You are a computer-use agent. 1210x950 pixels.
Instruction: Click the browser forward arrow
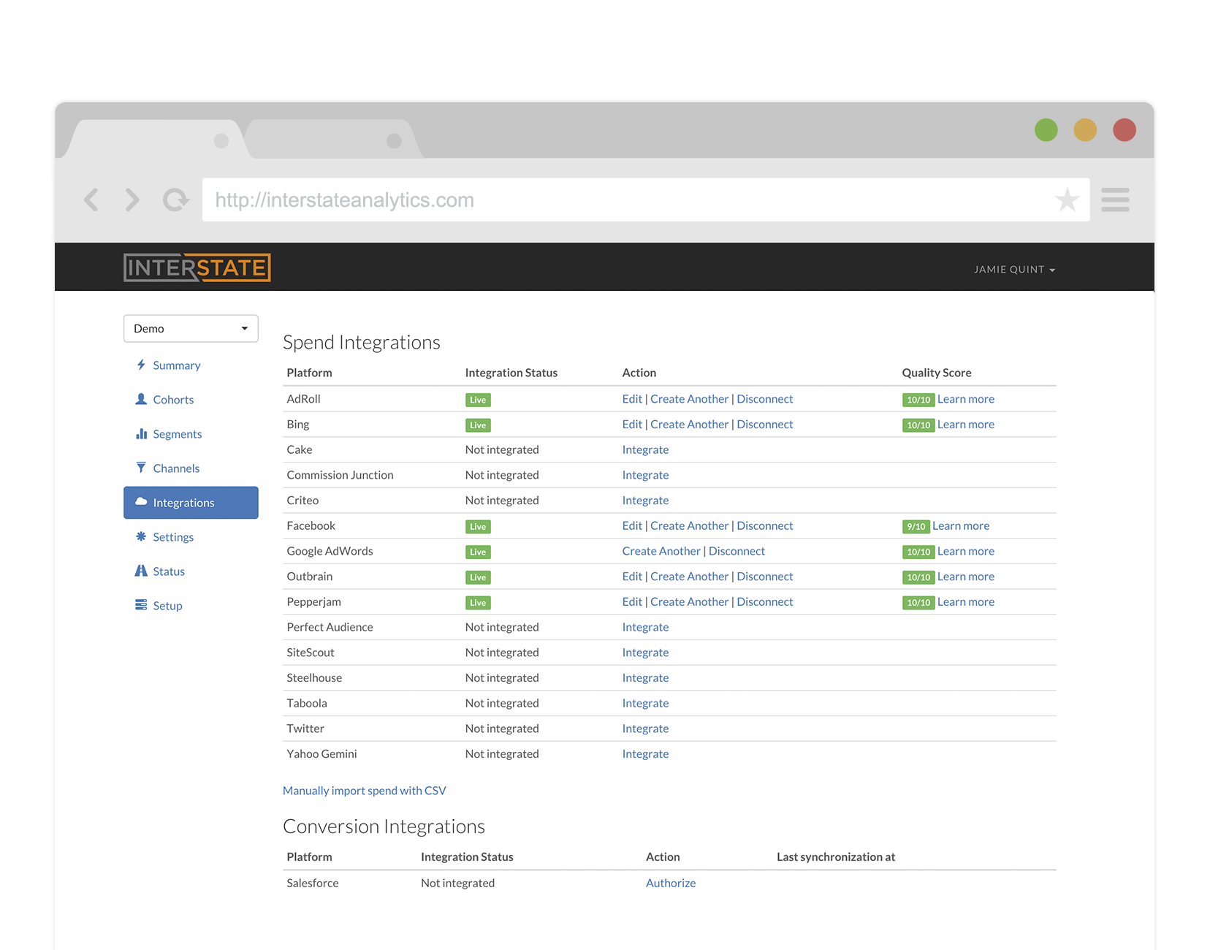pyautogui.click(x=132, y=199)
